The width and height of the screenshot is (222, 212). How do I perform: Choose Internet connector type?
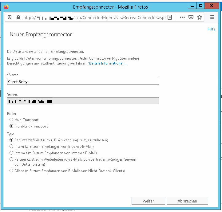pyautogui.click(x=11, y=153)
